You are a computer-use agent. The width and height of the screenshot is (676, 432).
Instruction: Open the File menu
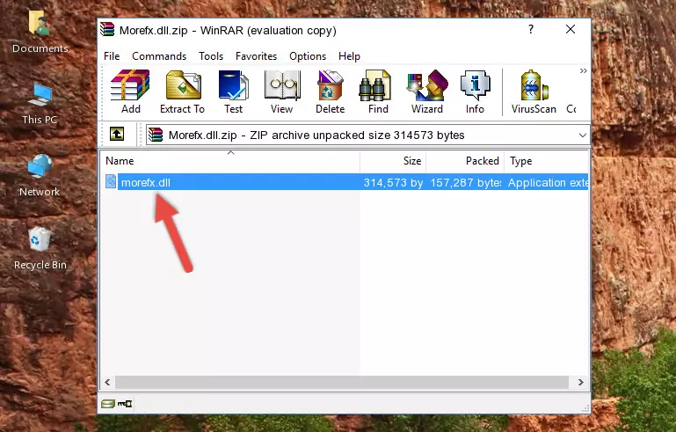point(112,56)
